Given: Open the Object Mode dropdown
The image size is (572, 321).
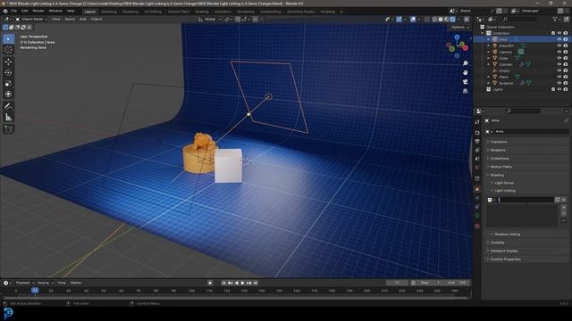Looking at the screenshot, I should click(x=31, y=19).
